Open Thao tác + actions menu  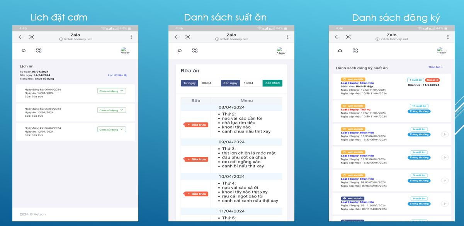[435, 67]
